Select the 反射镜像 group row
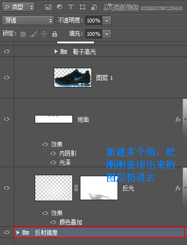 click(99, 233)
